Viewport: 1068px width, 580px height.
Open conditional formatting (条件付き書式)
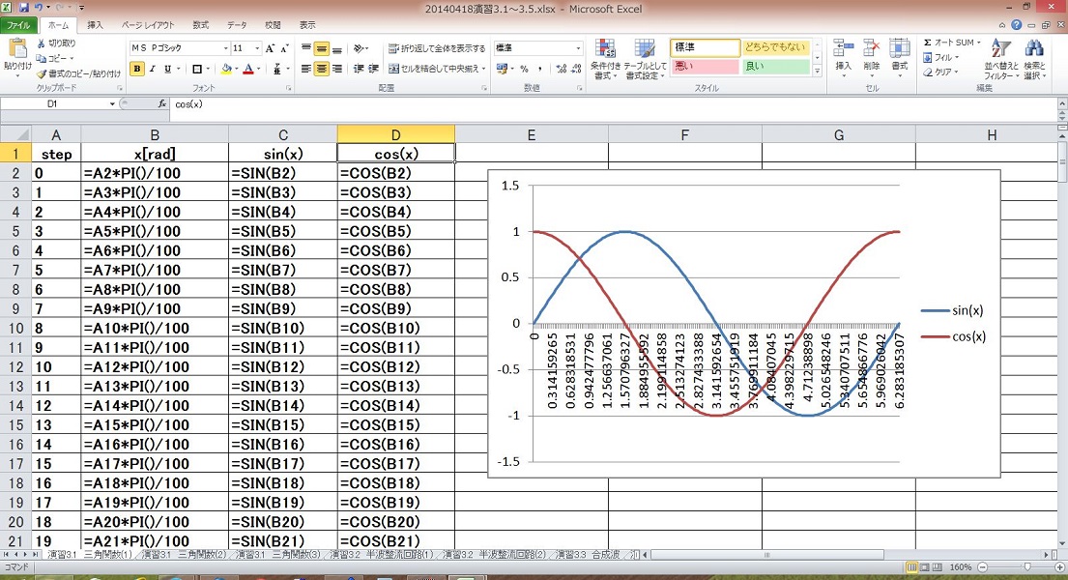pos(605,57)
